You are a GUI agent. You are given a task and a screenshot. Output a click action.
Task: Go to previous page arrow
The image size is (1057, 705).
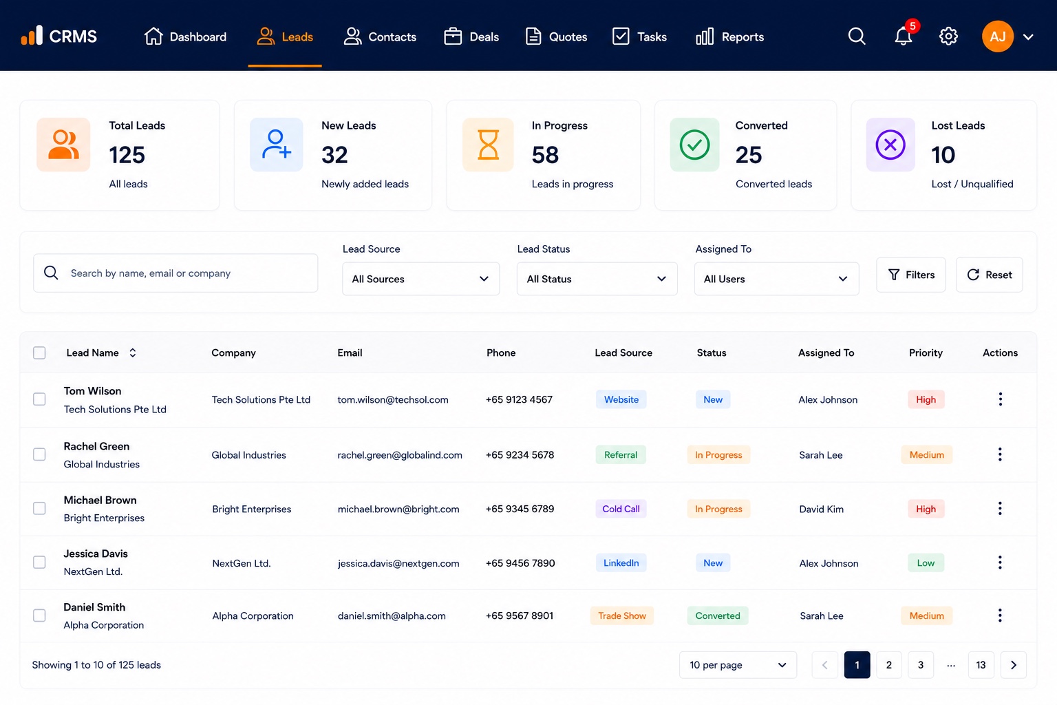point(825,665)
